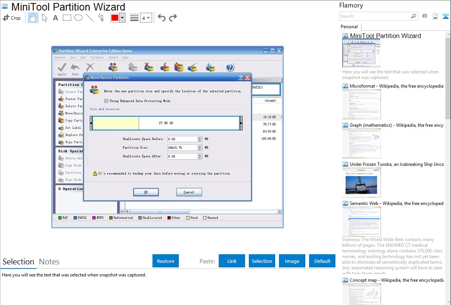Open Semantic Web Wikipedia snapshot title

click(397, 203)
